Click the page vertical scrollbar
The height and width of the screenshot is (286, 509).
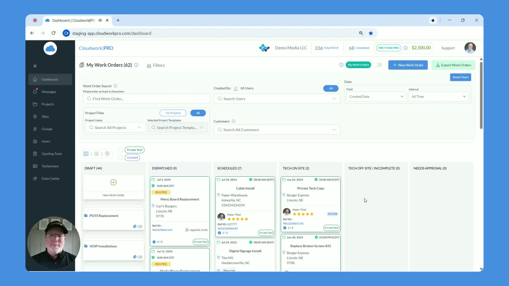click(x=481, y=95)
